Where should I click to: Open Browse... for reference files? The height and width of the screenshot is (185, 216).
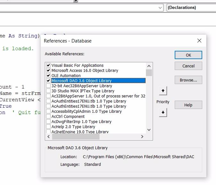188,80
